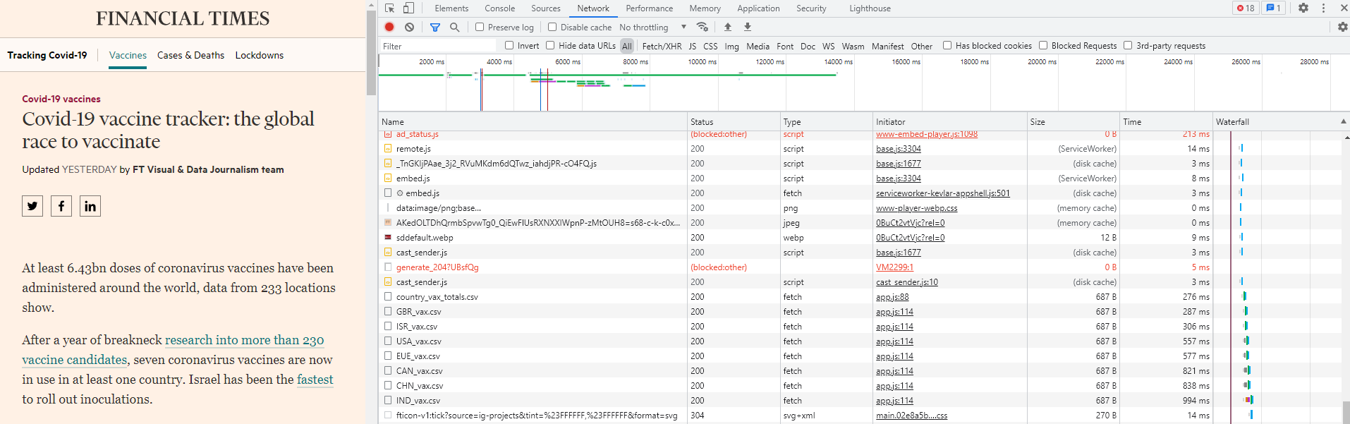The height and width of the screenshot is (424, 1350).
Task: Share article via LinkedIn icon
Action: (90, 206)
